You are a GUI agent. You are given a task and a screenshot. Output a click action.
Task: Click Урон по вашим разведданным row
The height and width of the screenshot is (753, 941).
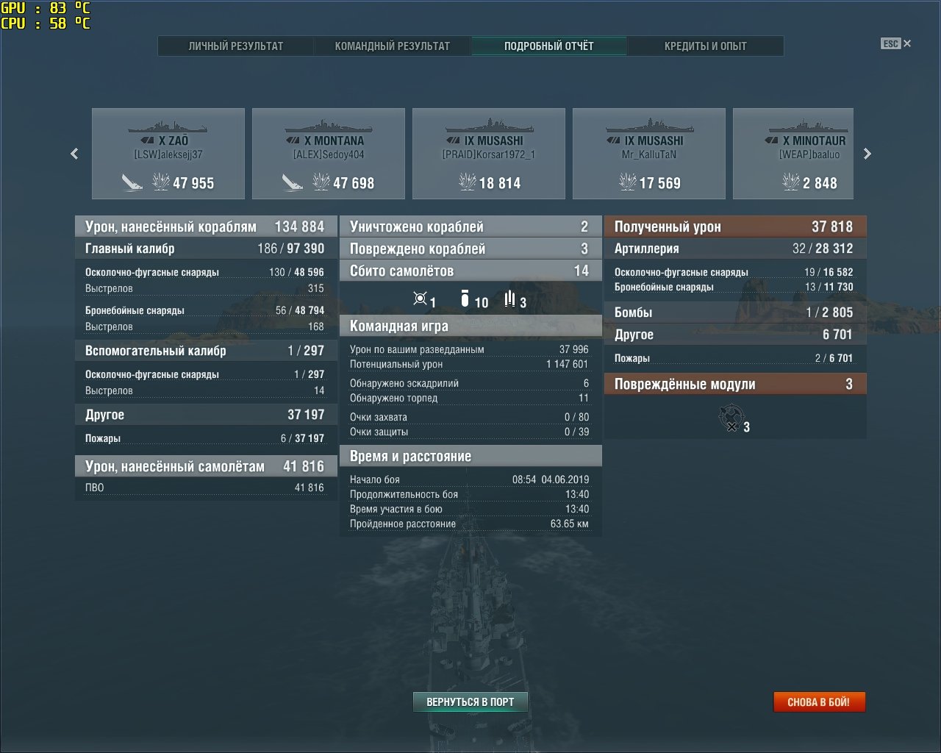pos(469,349)
